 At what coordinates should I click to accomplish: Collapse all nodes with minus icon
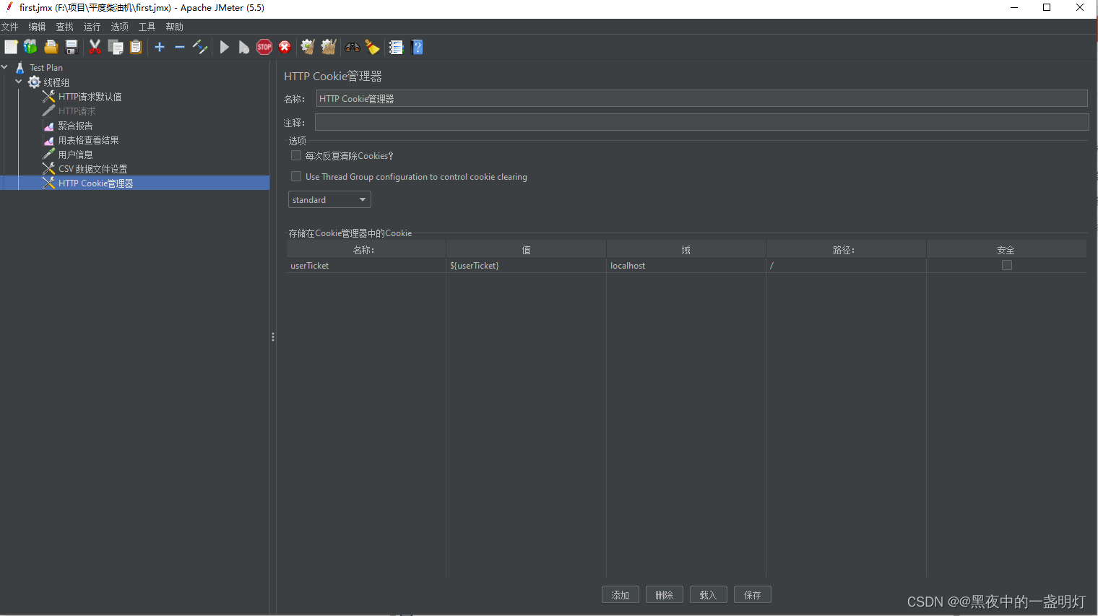(x=180, y=47)
